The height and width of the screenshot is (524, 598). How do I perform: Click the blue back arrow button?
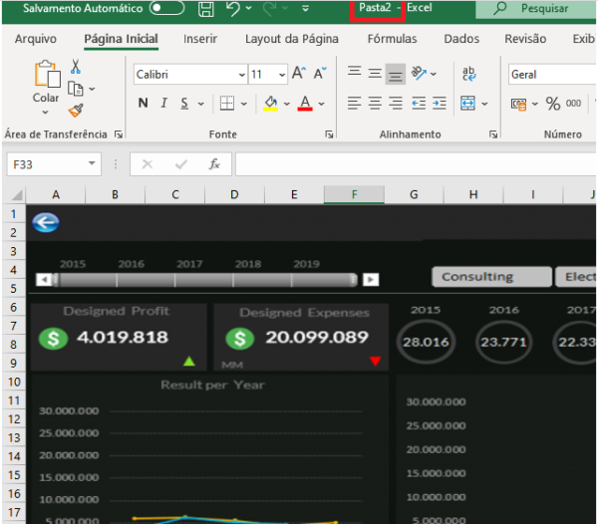point(46,222)
